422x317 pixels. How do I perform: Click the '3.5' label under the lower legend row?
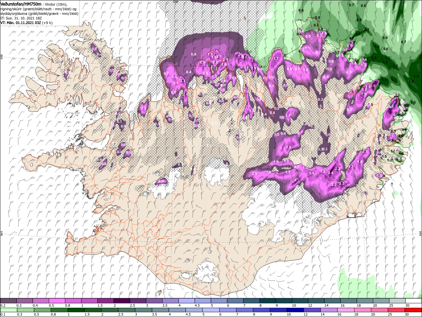tap(154, 315)
